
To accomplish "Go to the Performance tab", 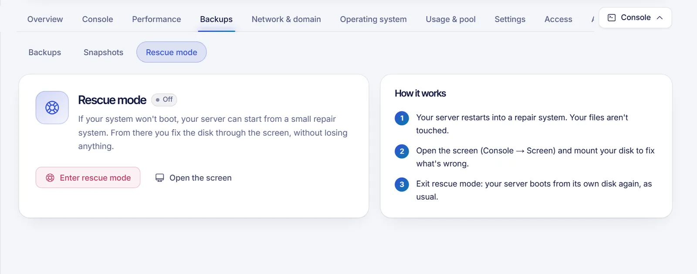I will point(156,19).
